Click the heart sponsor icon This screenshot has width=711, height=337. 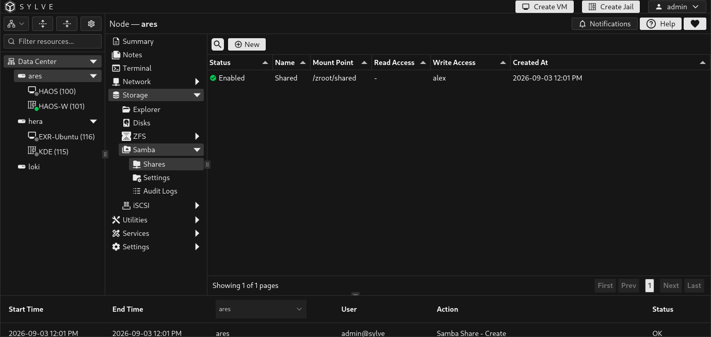pos(695,24)
